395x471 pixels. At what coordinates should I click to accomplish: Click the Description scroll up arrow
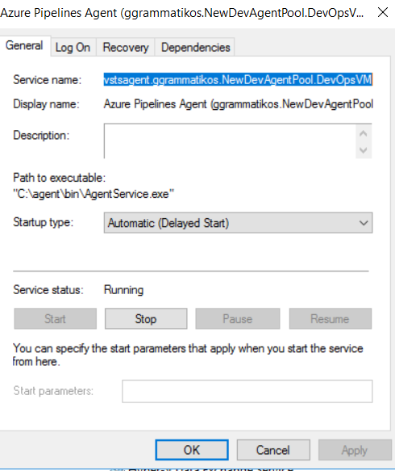[x=364, y=133]
